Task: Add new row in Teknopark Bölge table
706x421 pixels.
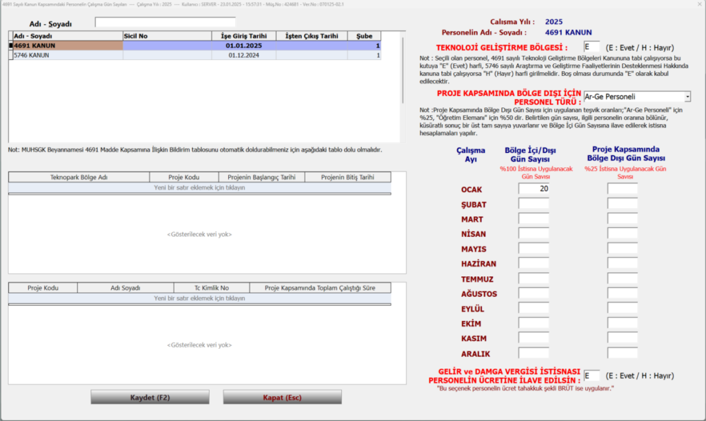Action: [199, 187]
